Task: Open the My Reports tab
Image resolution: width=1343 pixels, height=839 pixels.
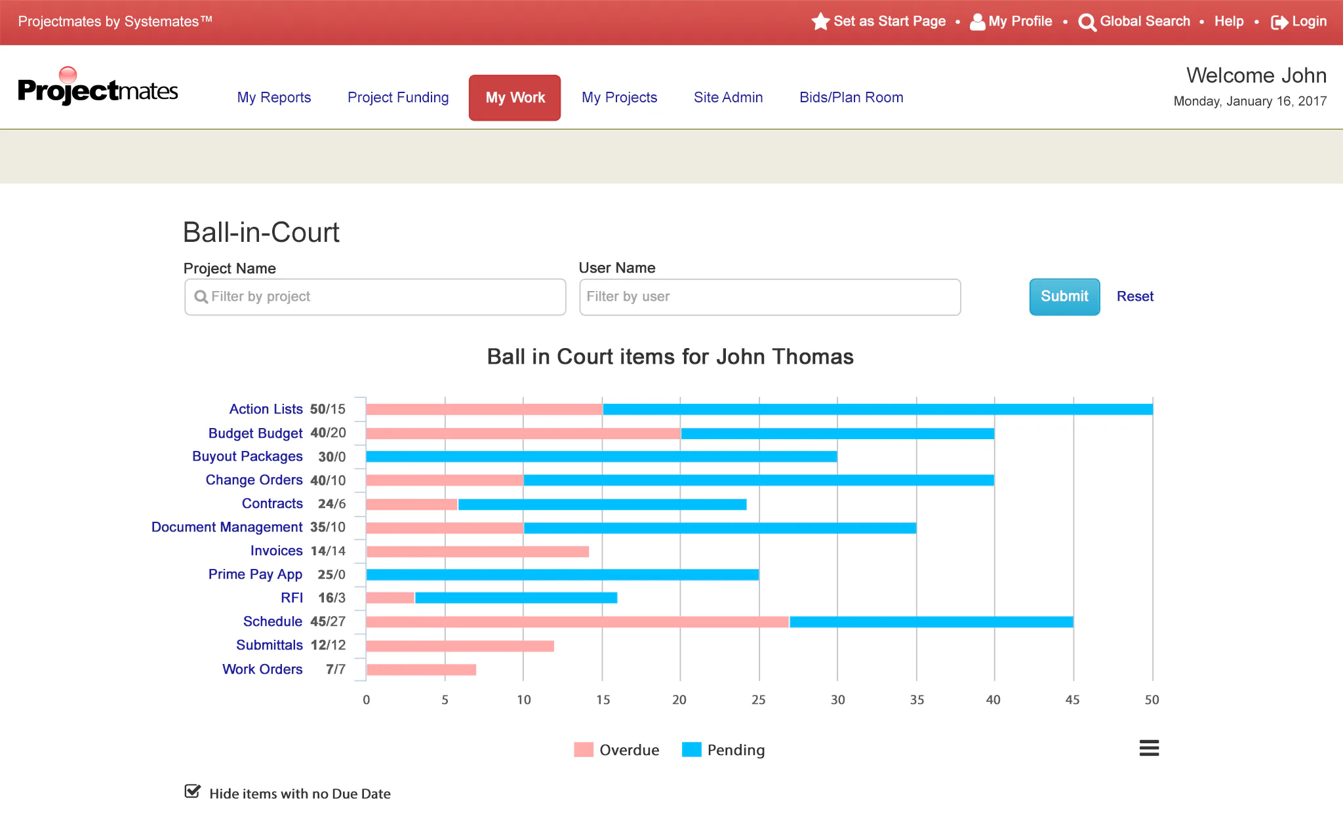Action: [x=274, y=98]
